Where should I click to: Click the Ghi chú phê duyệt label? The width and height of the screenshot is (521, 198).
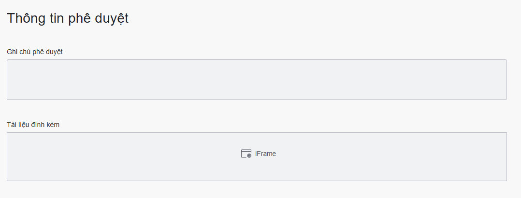35,52
